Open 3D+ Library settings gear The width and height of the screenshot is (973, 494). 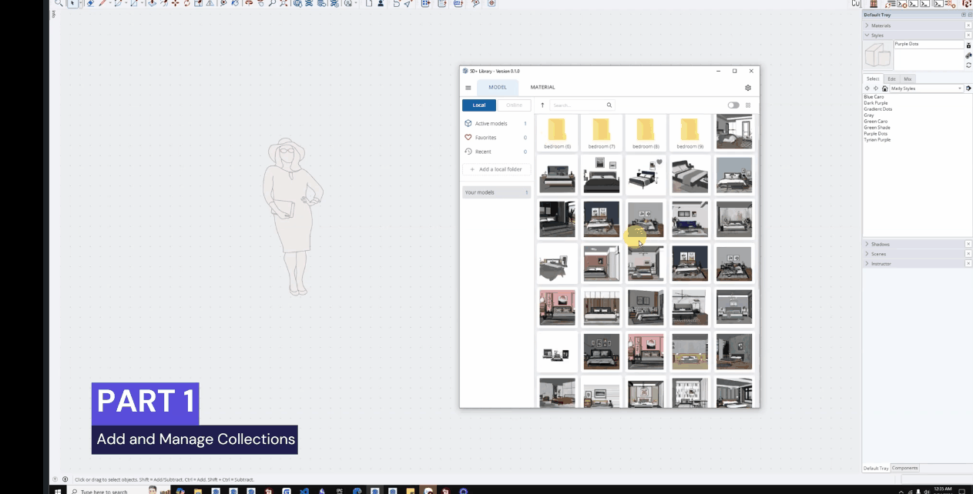tap(747, 88)
